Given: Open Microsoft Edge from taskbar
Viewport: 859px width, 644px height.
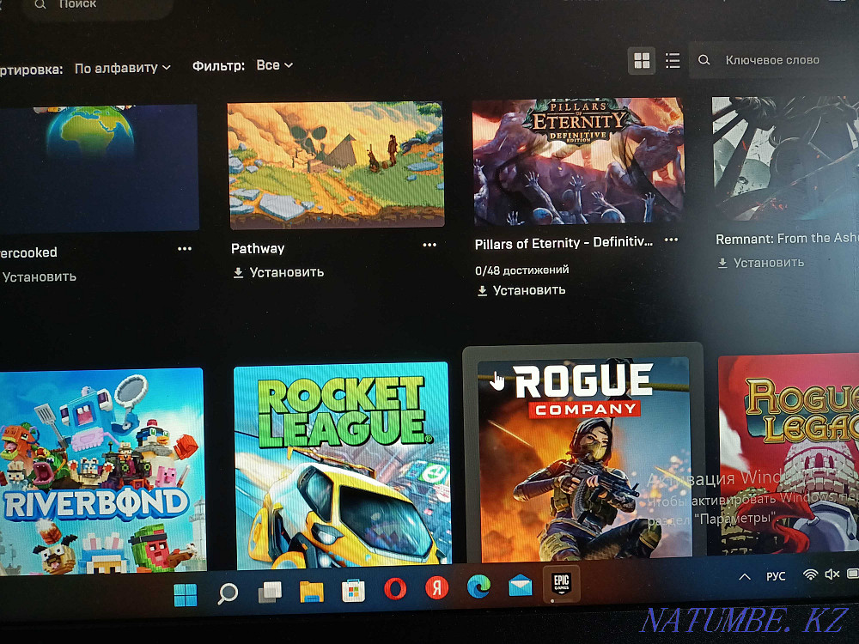Looking at the screenshot, I should click(x=478, y=587).
